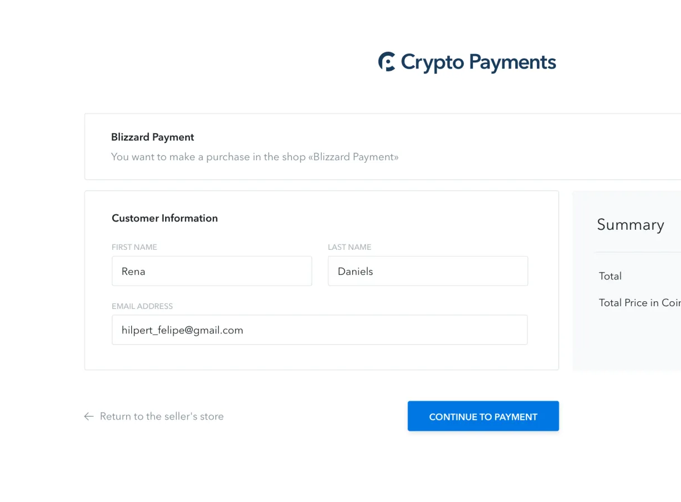Click the FIRST NAME field label
Image resolution: width=681 pixels, height=502 pixels.
(135, 247)
